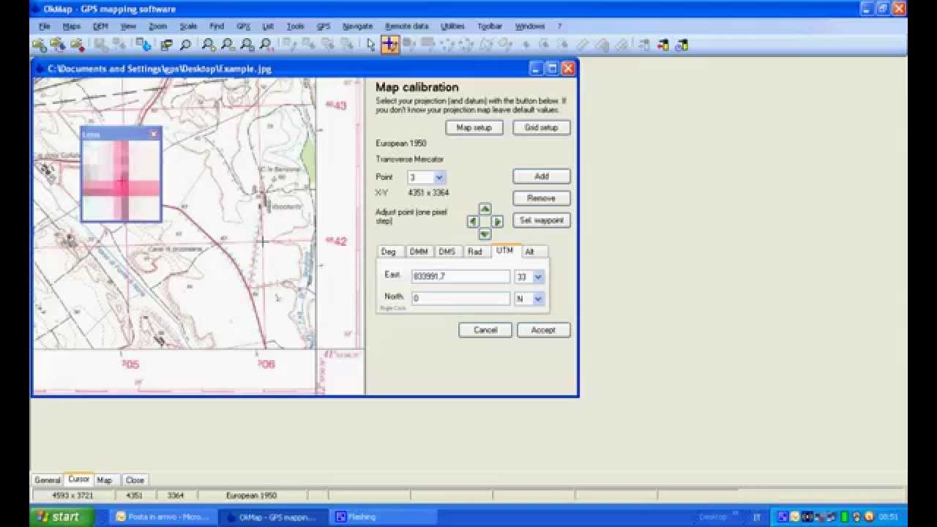
Task: Open the Find menu
Action: pos(217,26)
